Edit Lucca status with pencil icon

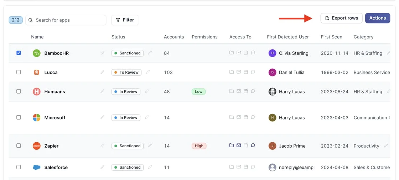[x=148, y=72]
